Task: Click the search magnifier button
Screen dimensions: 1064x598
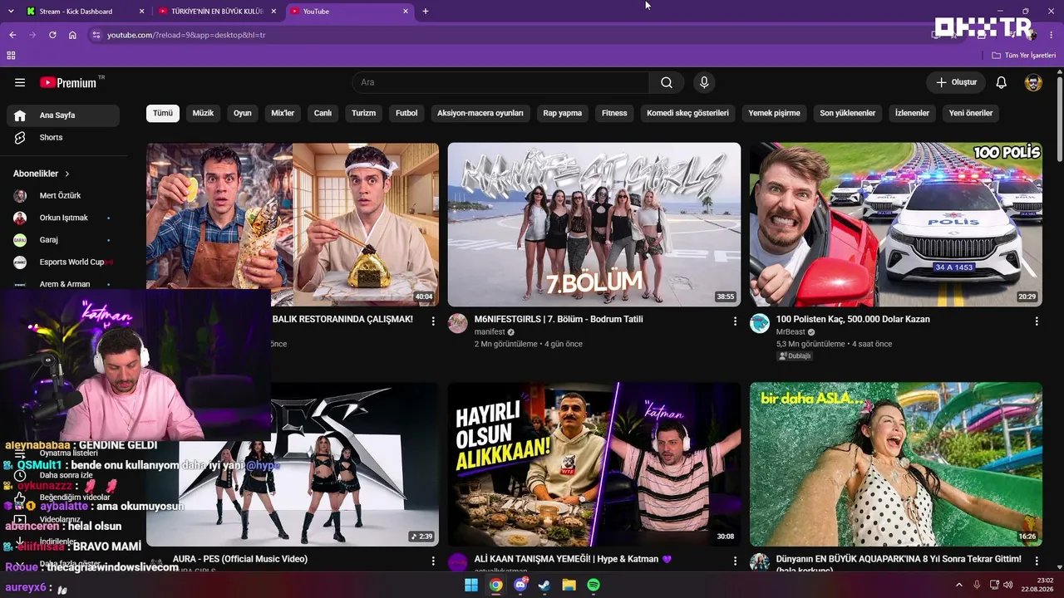Action: [x=667, y=82]
